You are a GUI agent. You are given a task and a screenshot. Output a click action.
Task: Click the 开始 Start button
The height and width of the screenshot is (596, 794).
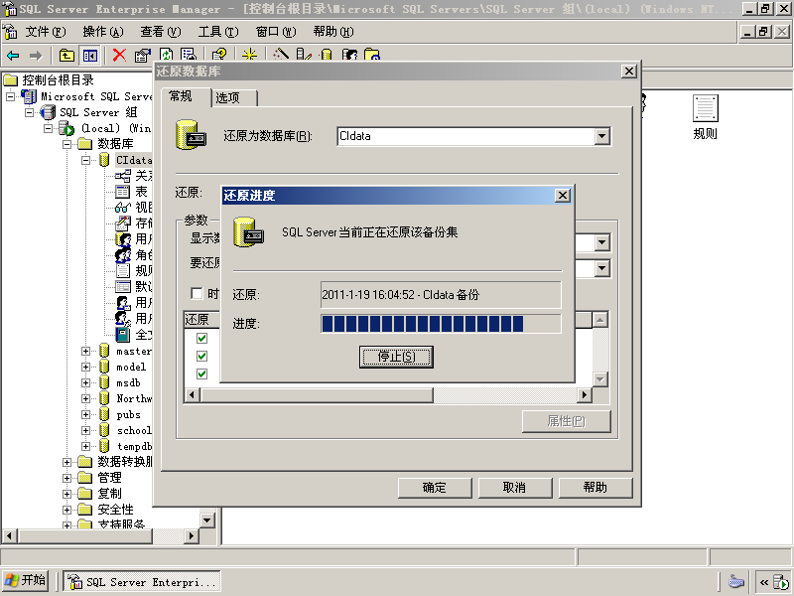(26, 581)
